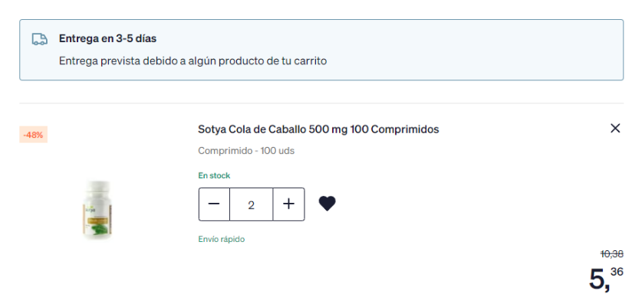
Task: Click the 'Entrega en 3-5 días' heading
Action: point(107,38)
